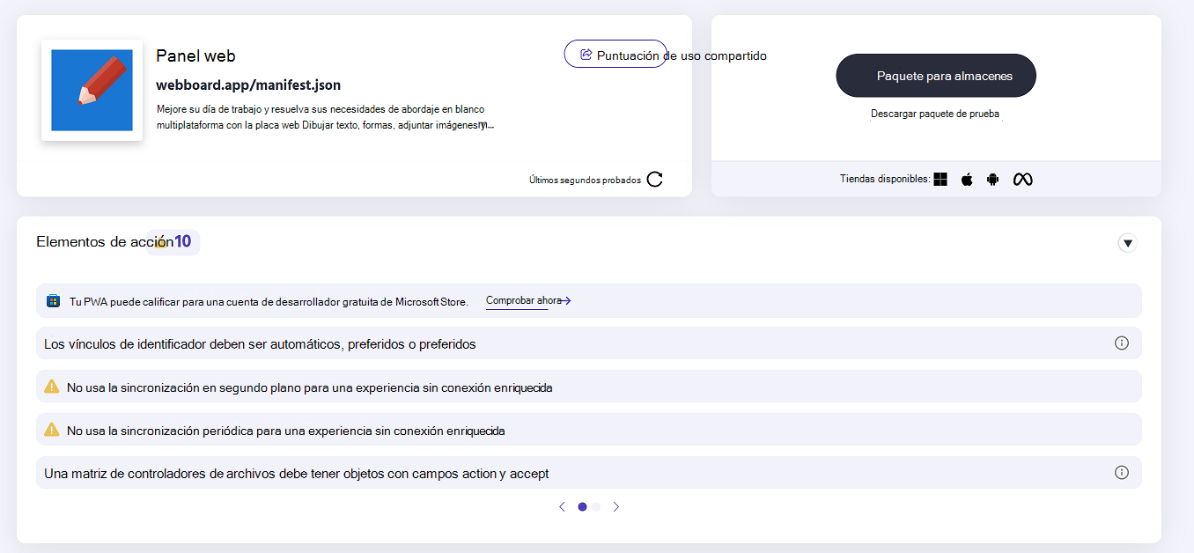Click the Microsoft Store icon in the banner
The image size is (1194, 553).
coord(53,300)
